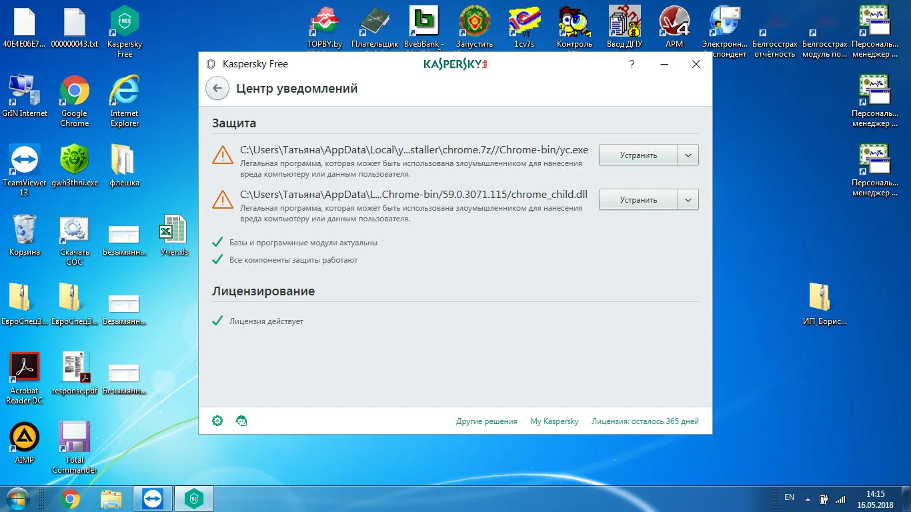Screen dimensions: 911x512
Task: Click Устранить for the chrome_child.dll detection
Action: click(638, 199)
